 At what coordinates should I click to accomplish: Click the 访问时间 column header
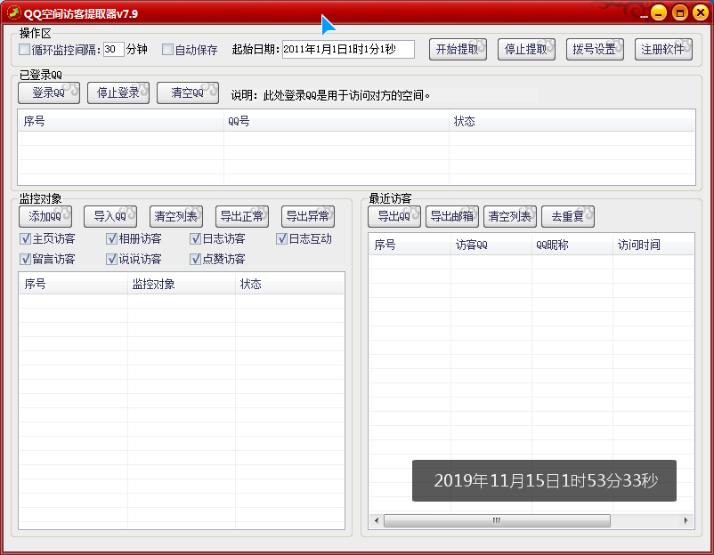pos(653,245)
